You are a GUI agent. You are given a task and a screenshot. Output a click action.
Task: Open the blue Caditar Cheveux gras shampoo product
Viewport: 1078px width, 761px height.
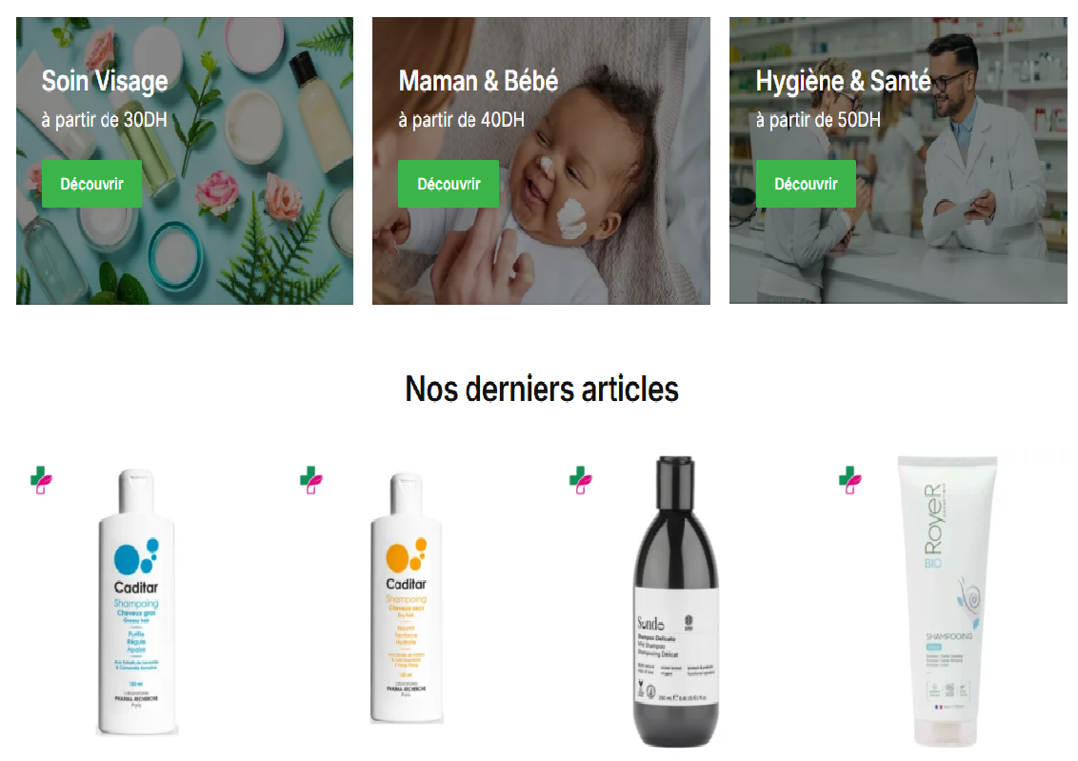(x=136, y=602)
